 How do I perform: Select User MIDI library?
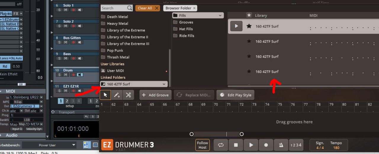pos(115,70)
